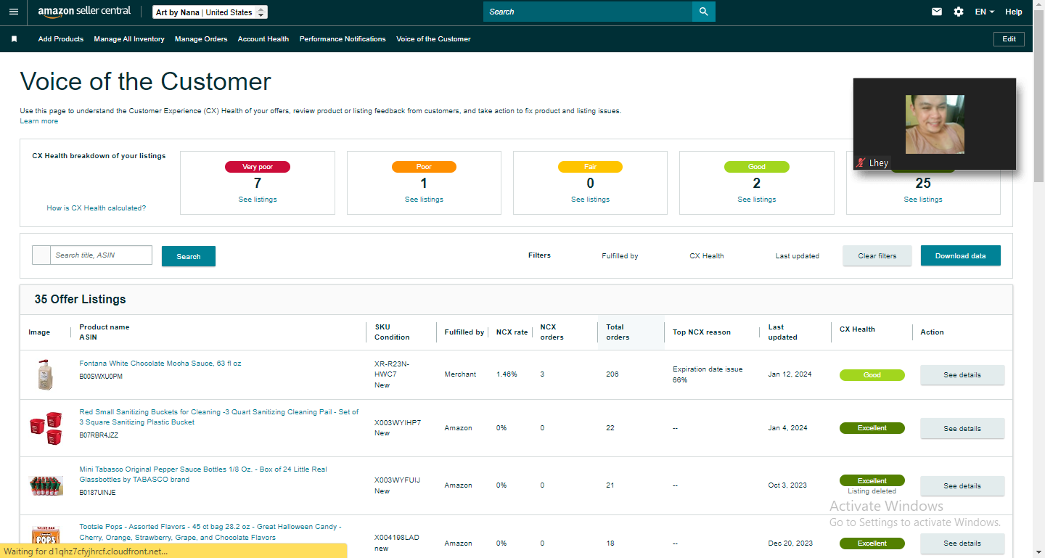Click ASIN B00SWXU0PM
This screenshot has width=1045, height=558.
coord(101,377)
